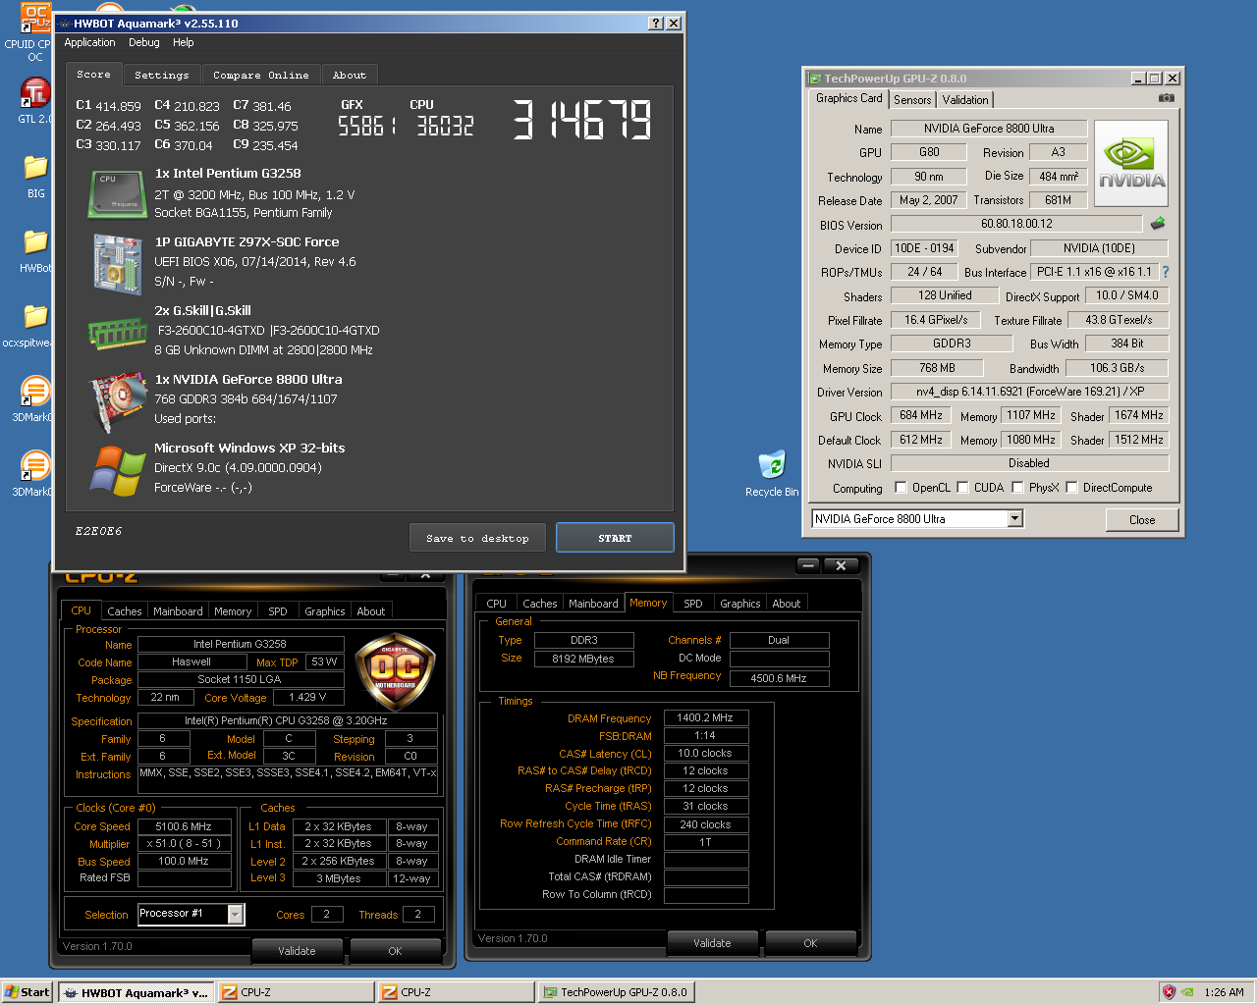
Task: Enable the DirectCompute checkbox in GPU-Z
Action: pos(1071,488)
